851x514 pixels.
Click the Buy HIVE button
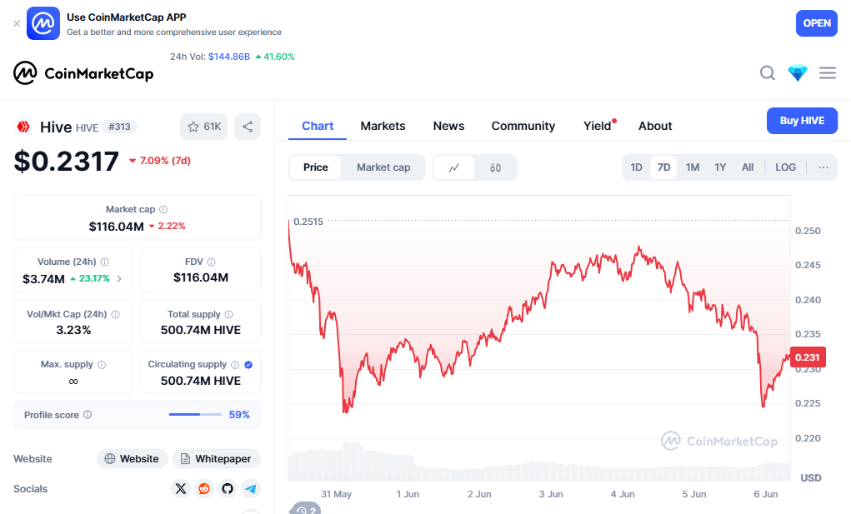tap(802, 121)
